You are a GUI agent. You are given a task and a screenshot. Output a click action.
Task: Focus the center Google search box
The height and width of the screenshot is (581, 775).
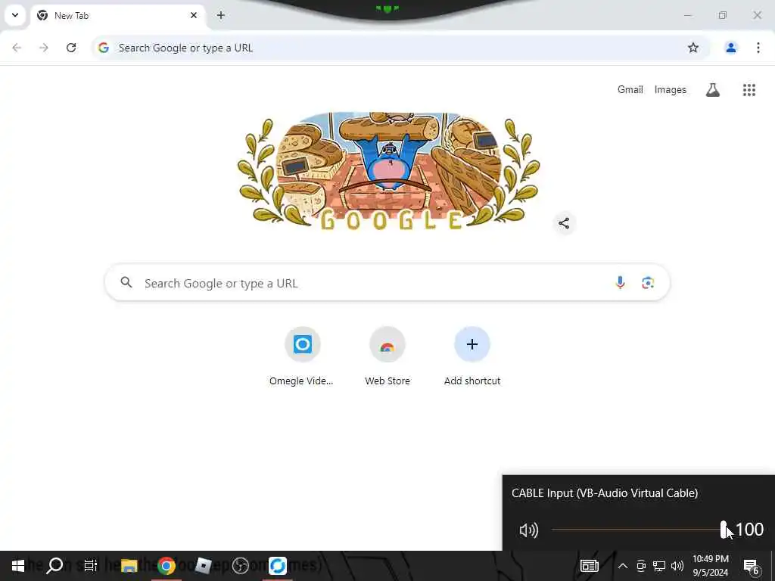point(387,283)
